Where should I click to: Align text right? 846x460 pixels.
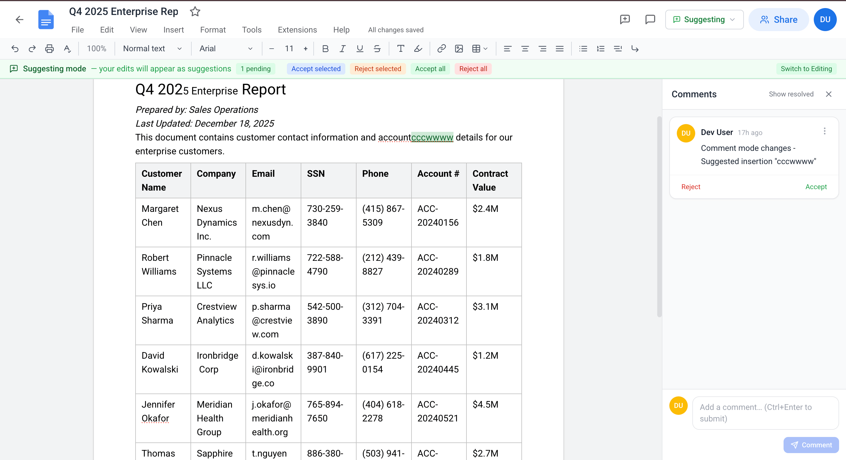point(542,49)
